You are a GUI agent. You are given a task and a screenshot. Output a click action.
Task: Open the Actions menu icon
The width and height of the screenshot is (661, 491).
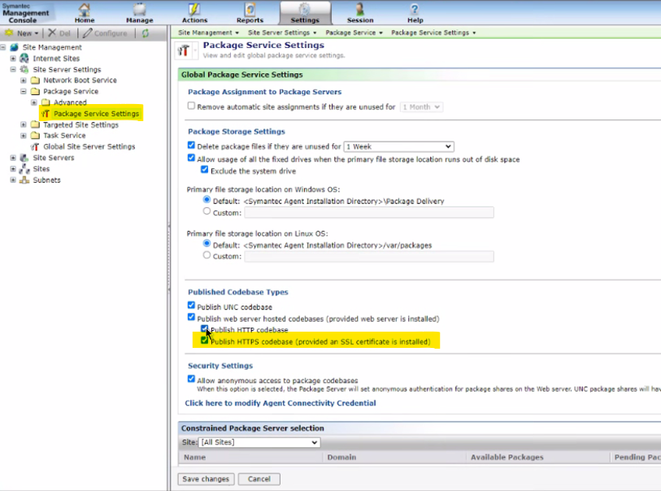(x=194, y=11)
